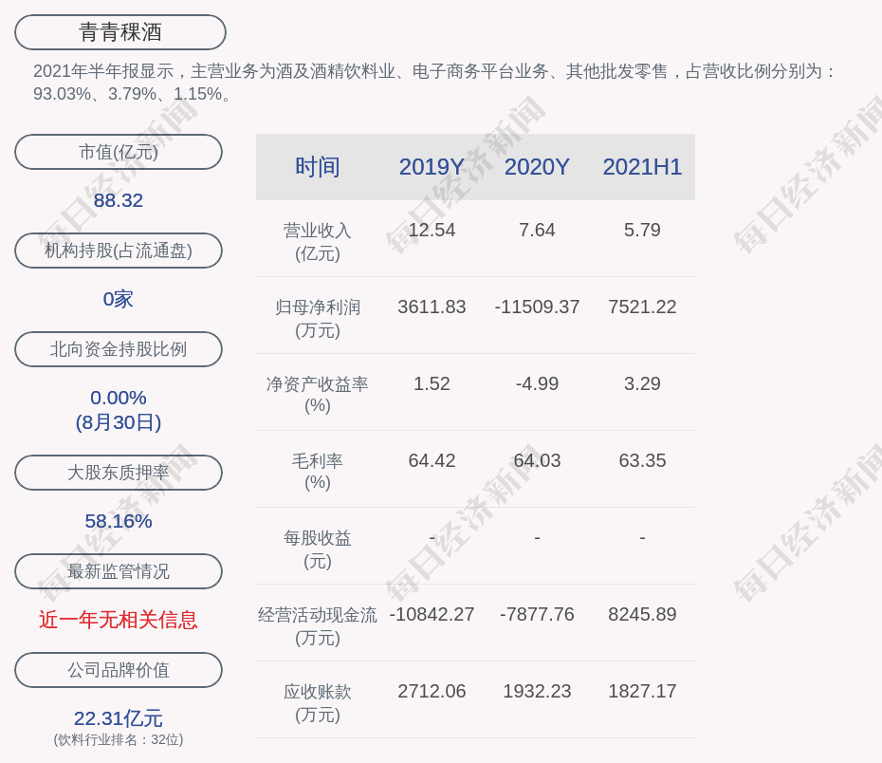Viewport: 882px width, 763px height.
Task: Select the 2019Y column header
Action: pyautogui.click(x=432, y=167)
